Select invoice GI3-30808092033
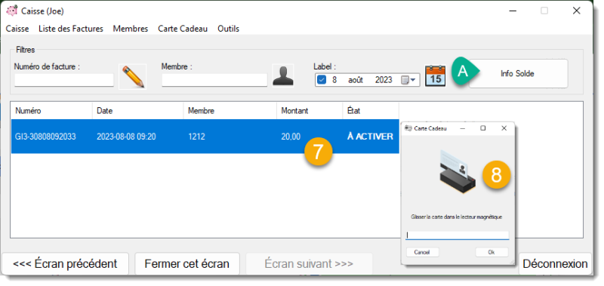Screen dimensions: 604x286 point(45,137)
